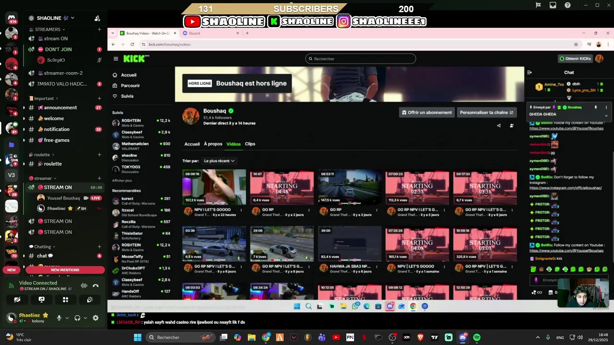614x345 pixels.
Task: Reload page with Chrome refresh button
Action: 132,44
